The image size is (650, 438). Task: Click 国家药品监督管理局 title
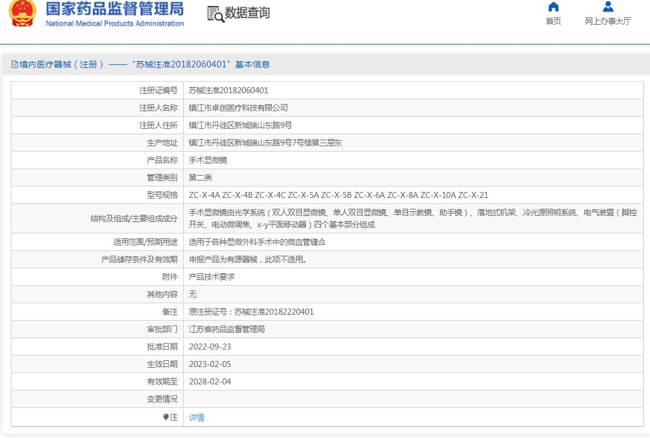pyautogui.click(x=114, y=8)
